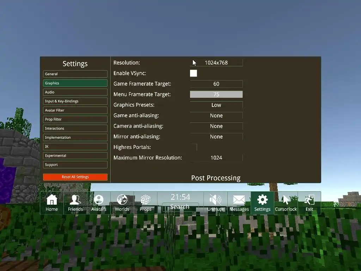Image resolution: width=361 pixels, height=271 pixels.
Task: Open the Maximum Mirror Resolution dropdown
Action: tap(216, 158)
